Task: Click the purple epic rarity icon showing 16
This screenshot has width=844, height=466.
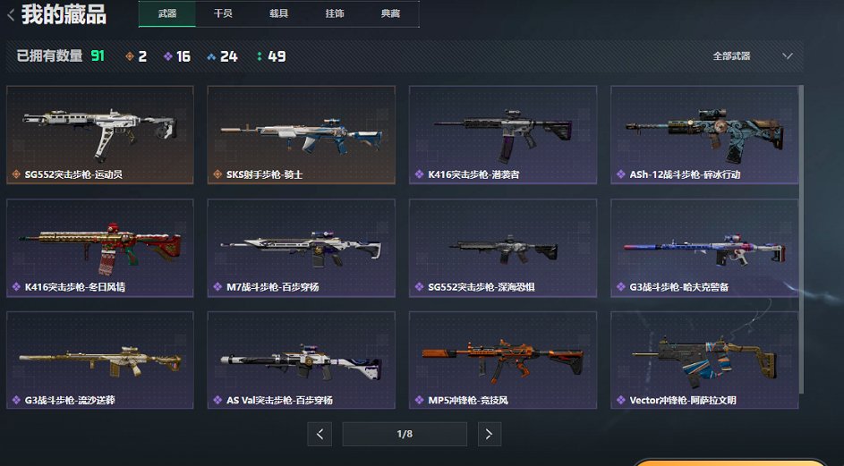Action: (168, 56)
